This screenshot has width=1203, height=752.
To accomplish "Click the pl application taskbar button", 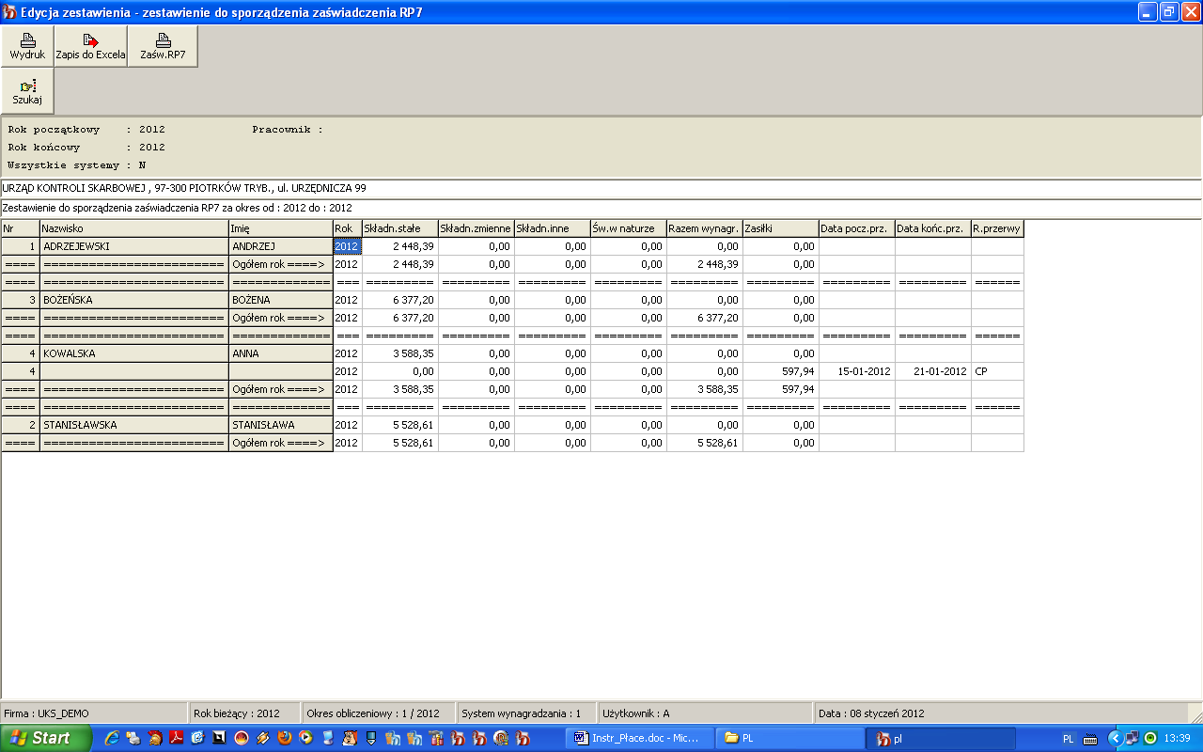I will pos(942,739).
